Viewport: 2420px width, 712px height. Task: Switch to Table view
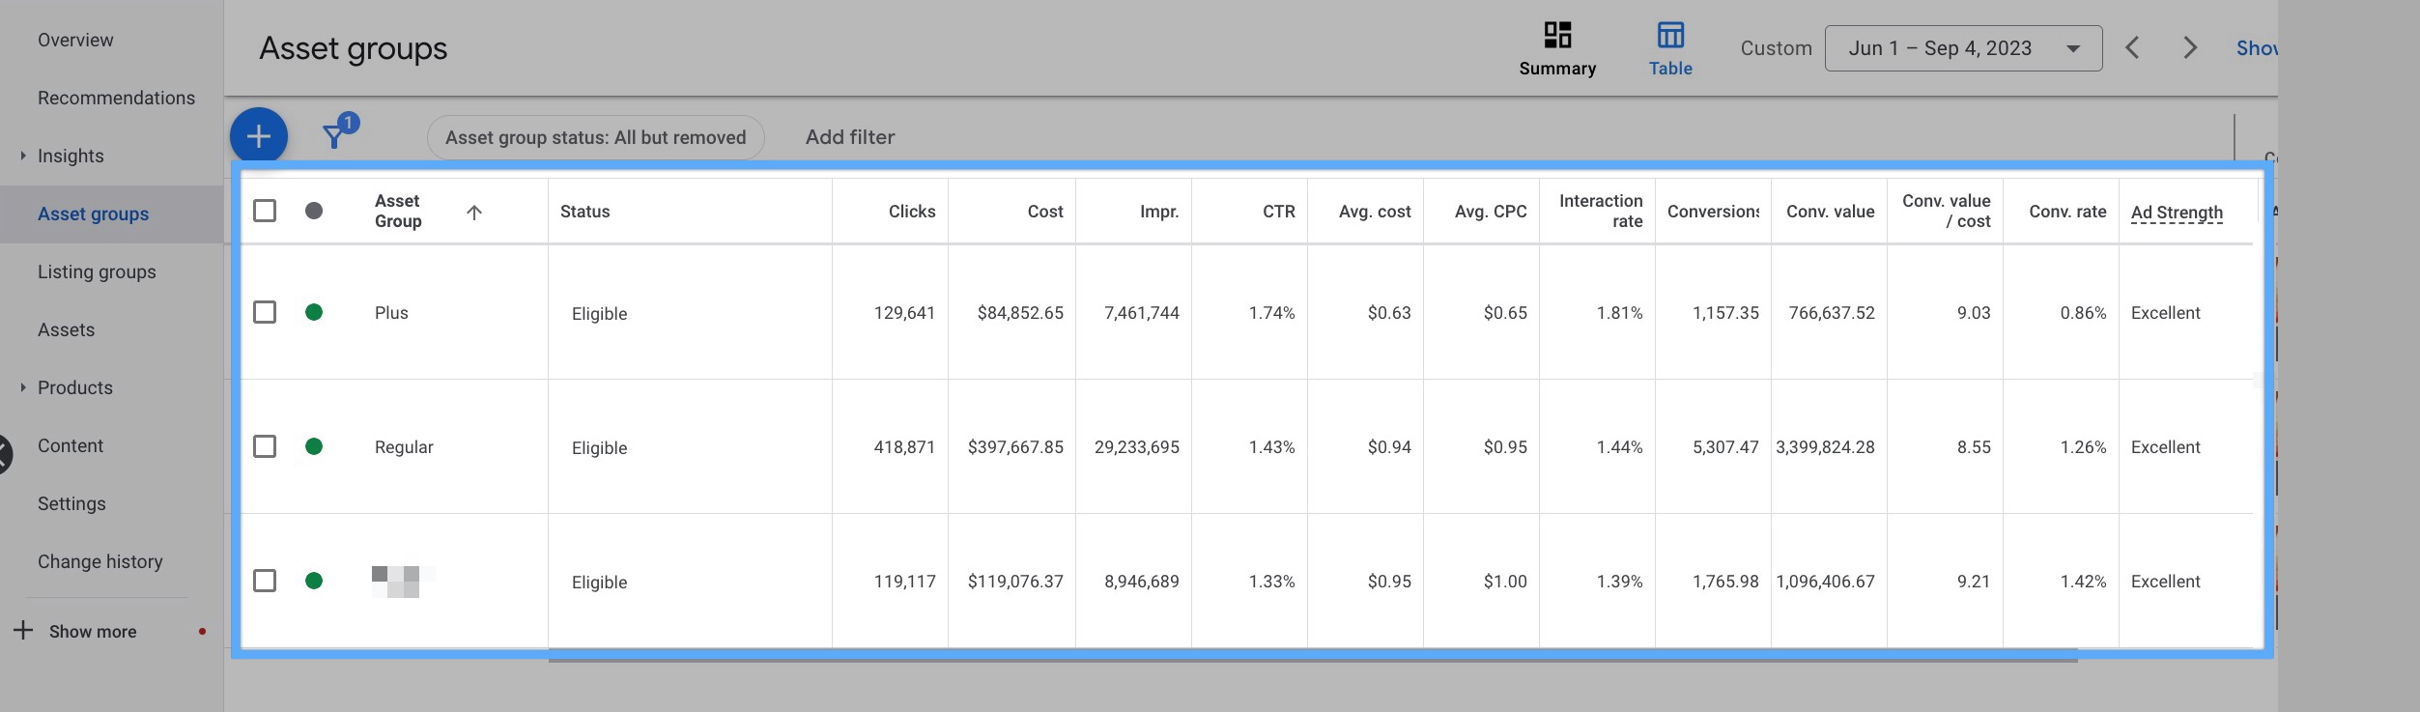(1670, 49)
